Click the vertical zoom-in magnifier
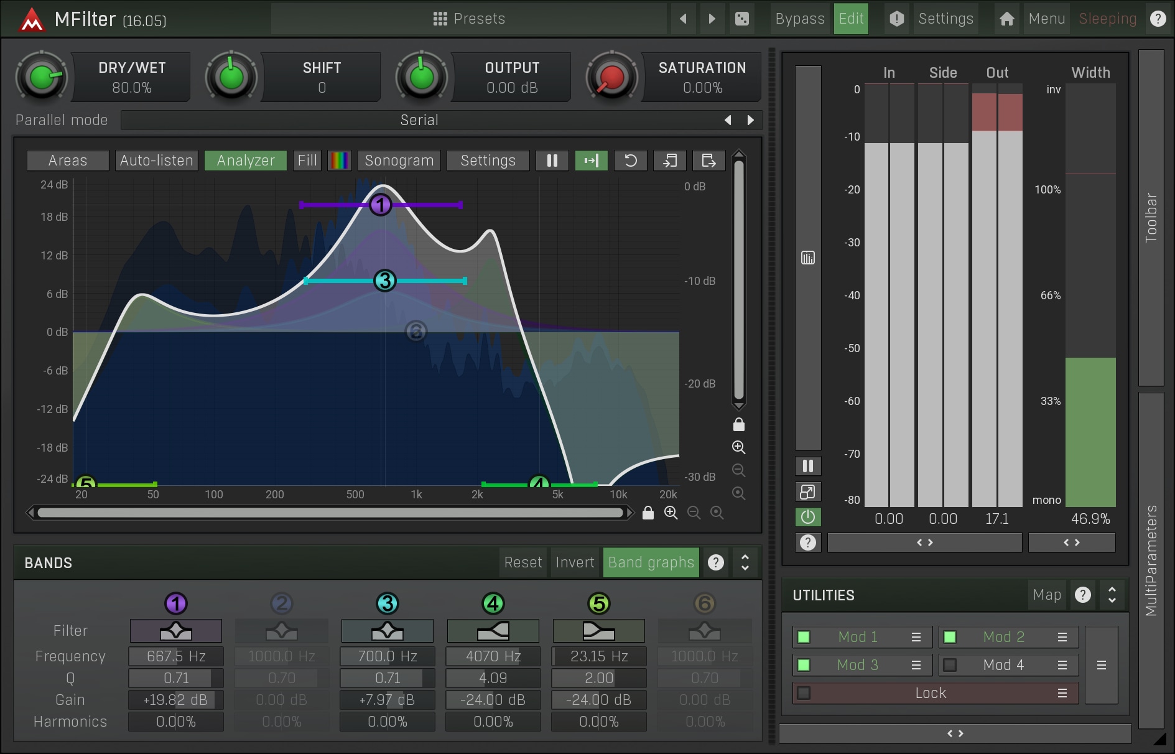This screenshot has height=754, width=1175. point(739,447)
